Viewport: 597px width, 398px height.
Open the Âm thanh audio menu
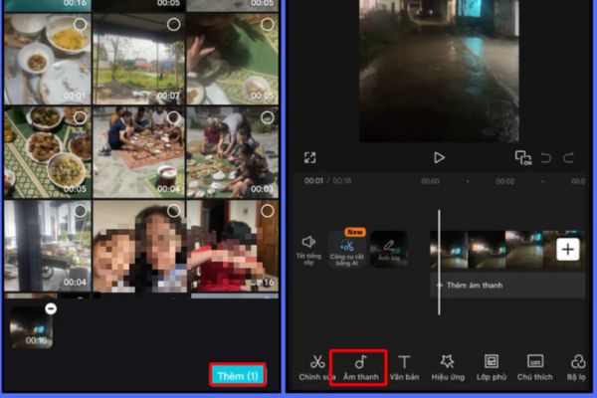pos(359,366)
